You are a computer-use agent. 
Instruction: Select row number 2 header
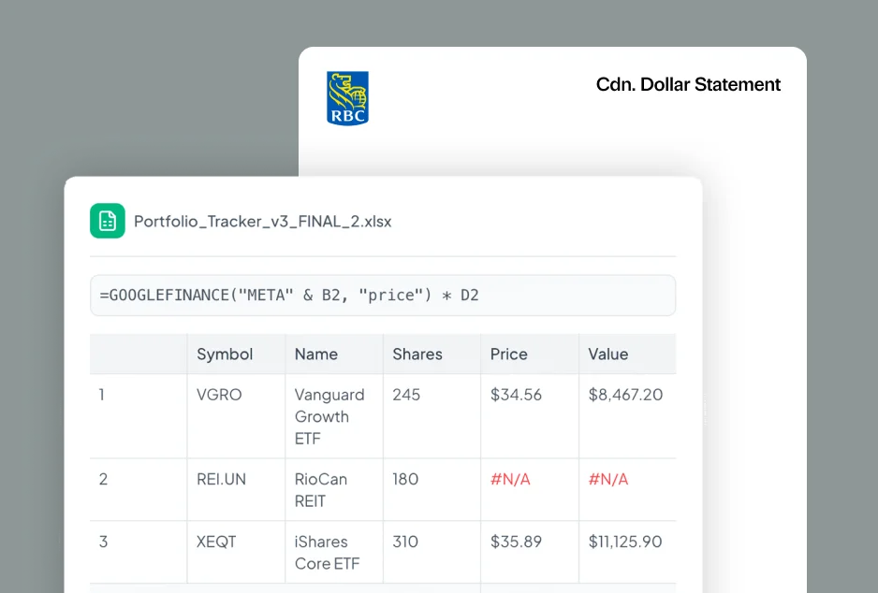pos(103,479)
